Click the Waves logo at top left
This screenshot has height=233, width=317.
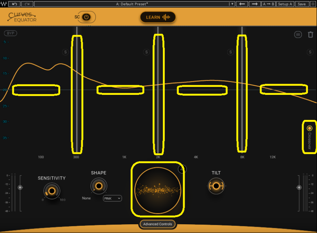(4, 4)
